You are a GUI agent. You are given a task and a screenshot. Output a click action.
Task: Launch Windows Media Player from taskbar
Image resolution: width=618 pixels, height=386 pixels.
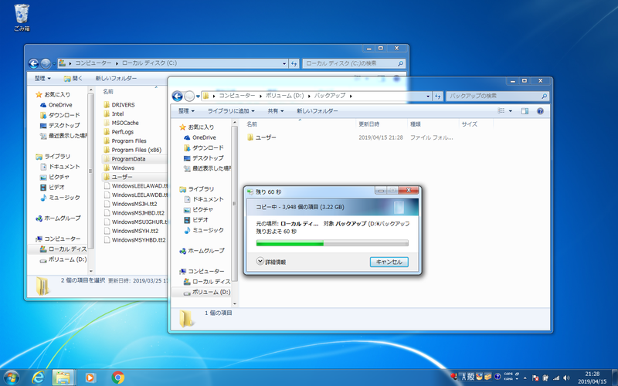click(90, 378)
